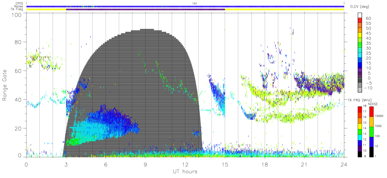
Task: Click the x-axis tick label '9'
Action: [x=145, y=165]
